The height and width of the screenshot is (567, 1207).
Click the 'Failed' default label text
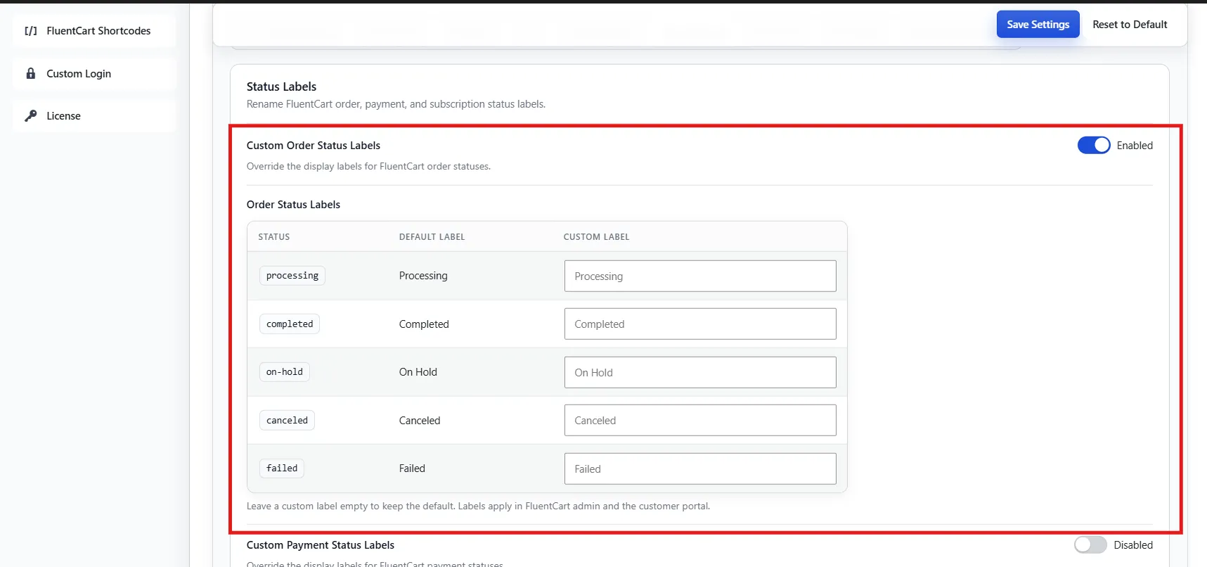click(412, 469)
